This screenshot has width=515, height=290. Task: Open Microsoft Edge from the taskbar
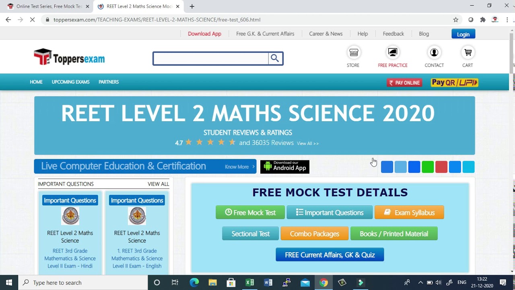(194, 282)
